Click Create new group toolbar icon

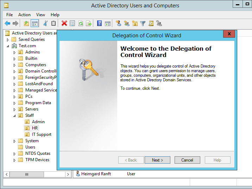pos(127,24)
